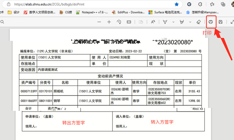Select the Draw pen tool

[x=165, y=22]
